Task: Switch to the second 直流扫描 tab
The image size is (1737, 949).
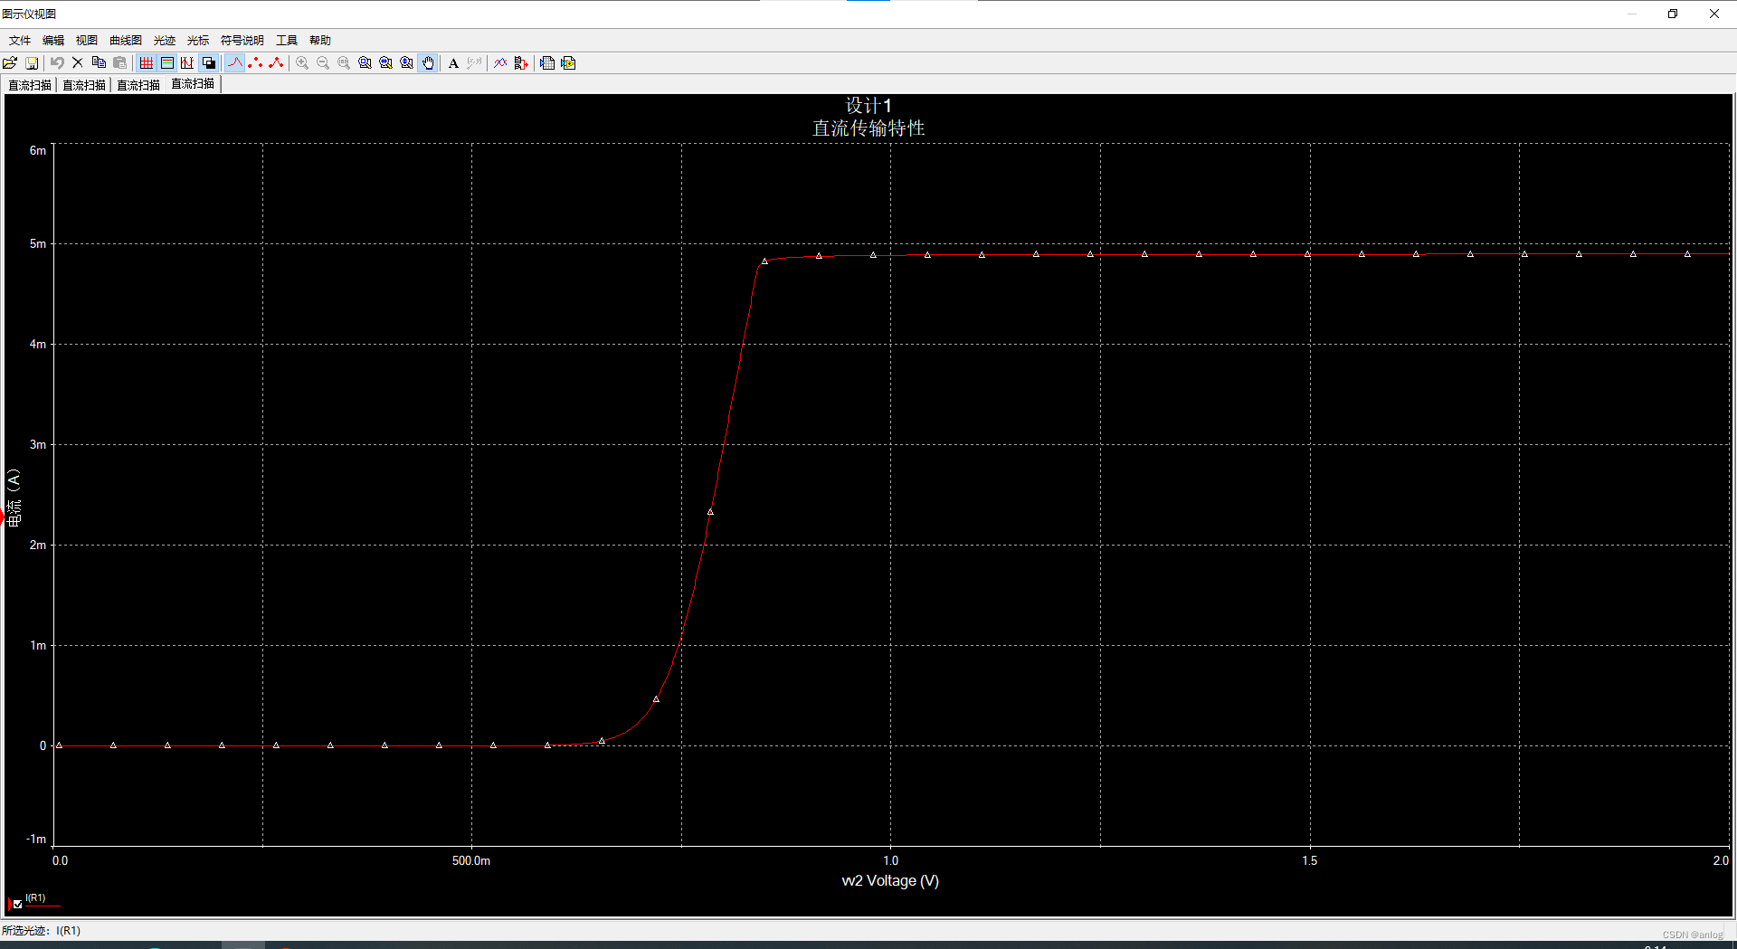Action: (84, 85)
